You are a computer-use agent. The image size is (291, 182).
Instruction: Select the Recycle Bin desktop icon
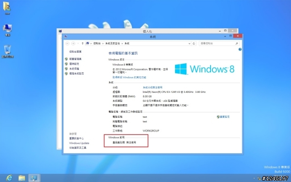point(8,51)
